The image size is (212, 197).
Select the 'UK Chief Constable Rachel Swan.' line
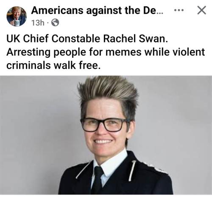[87, 39]
